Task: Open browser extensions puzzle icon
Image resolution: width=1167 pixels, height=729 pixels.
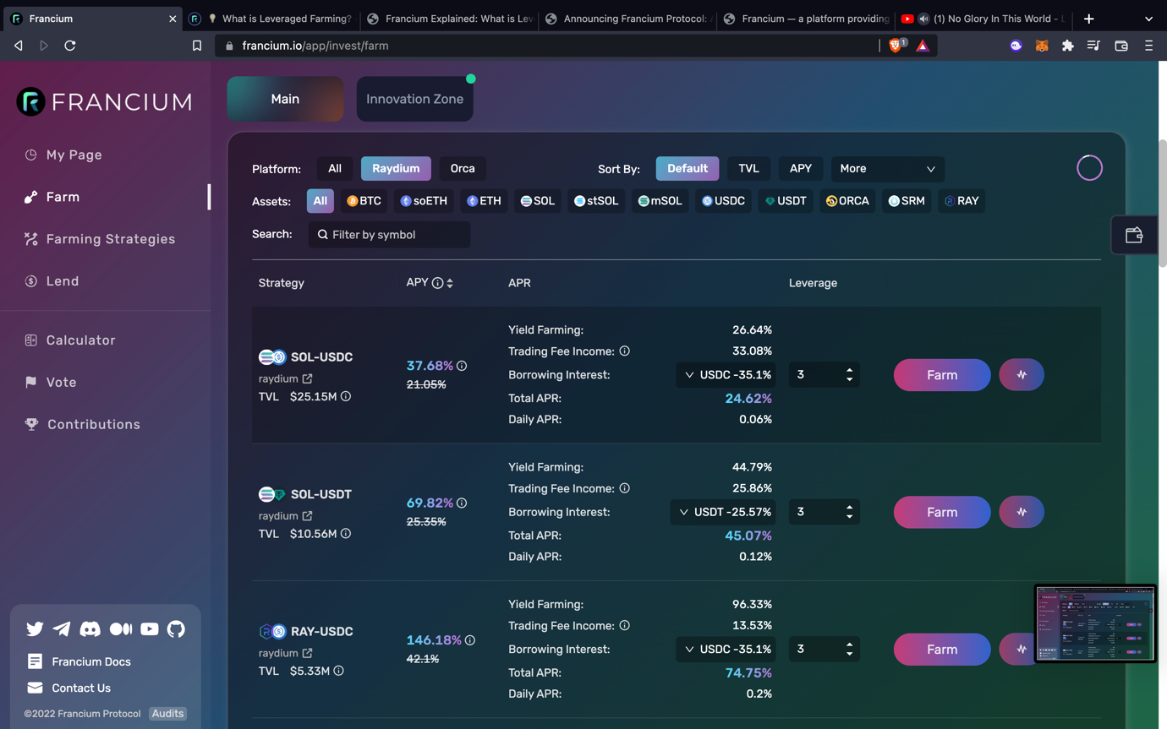Action: (1068, 46)
